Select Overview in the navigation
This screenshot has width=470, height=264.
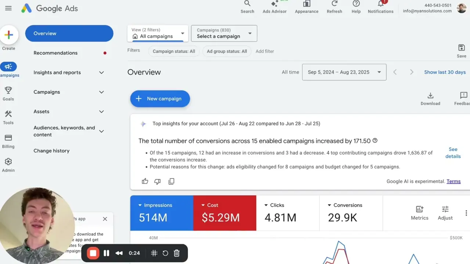click(69, 33)
